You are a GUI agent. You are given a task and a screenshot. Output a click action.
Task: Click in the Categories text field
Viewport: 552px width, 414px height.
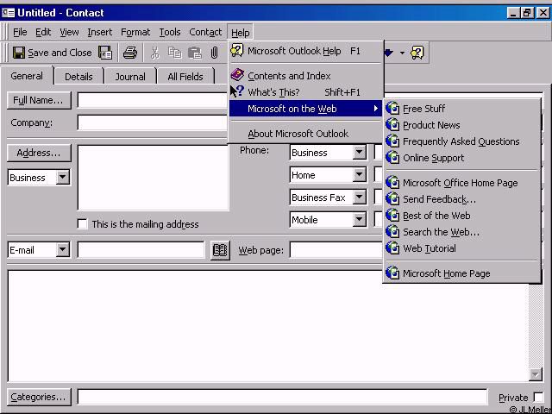282,397
